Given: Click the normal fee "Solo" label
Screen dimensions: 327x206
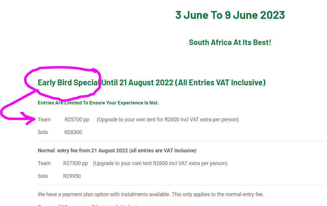Looking at the screenshot, I should 43,176.
